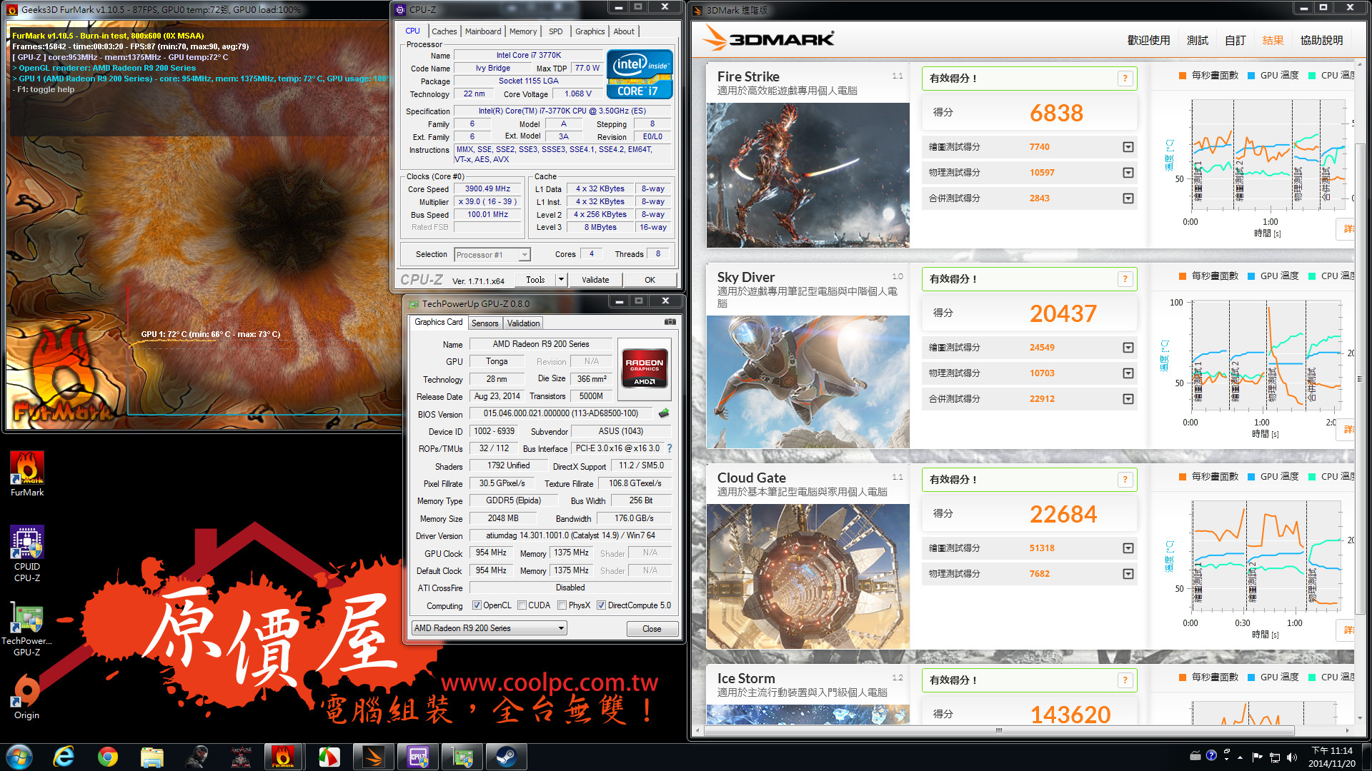Switch to Mainboard tab in CPU-Z

(x=483, y=31)
